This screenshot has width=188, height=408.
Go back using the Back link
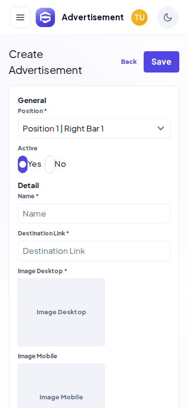click(129, 62)
